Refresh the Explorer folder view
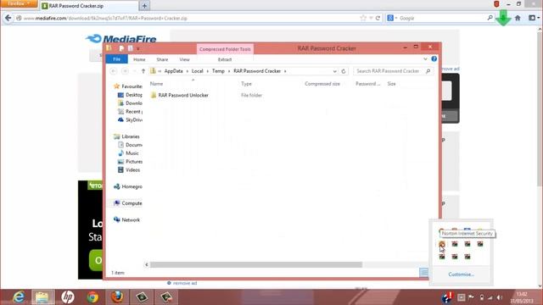Viewport: 543px width, 305px height. click(344, 71)
